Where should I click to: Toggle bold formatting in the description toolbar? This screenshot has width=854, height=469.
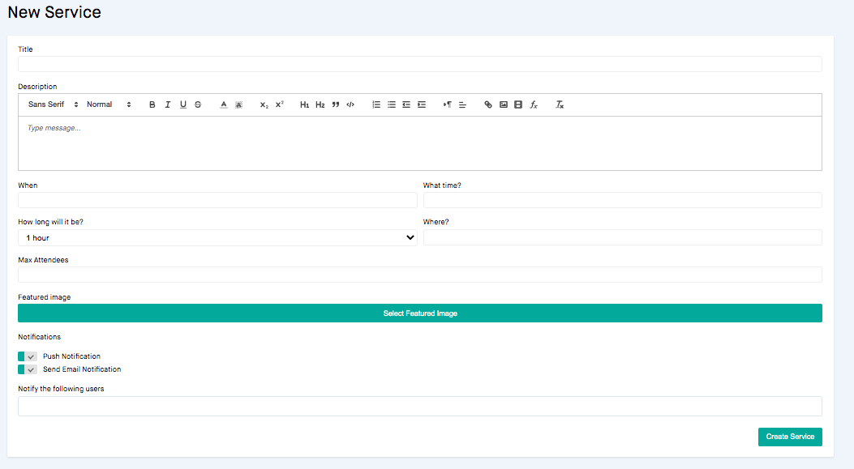point(152,104)
